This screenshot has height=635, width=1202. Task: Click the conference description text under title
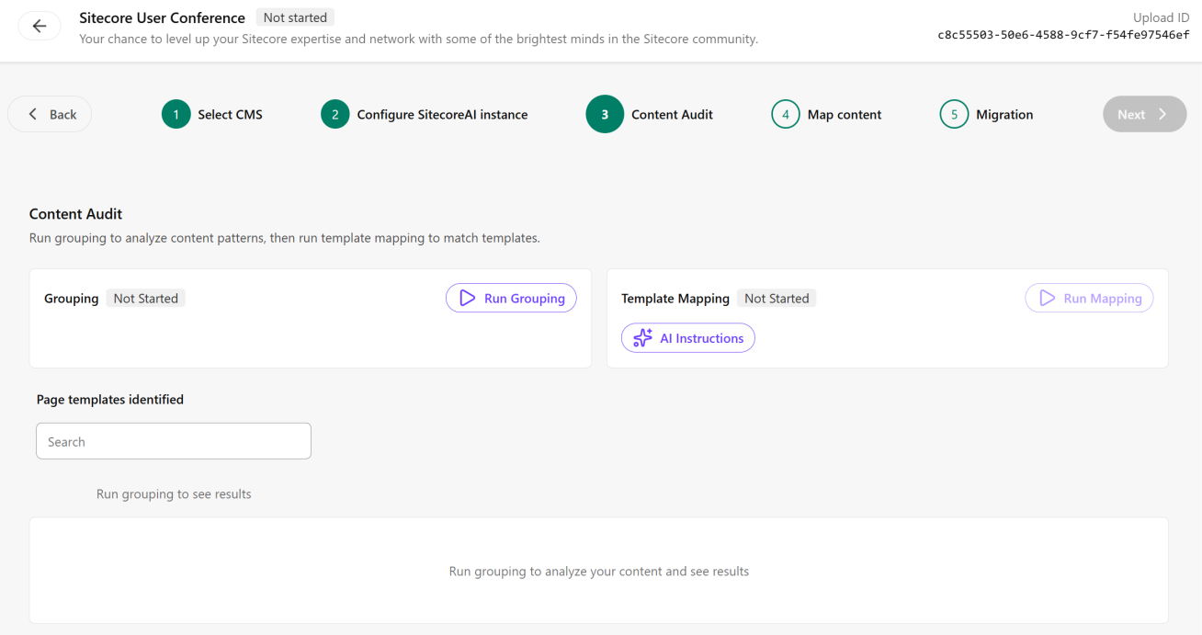[x=419, y=39]
